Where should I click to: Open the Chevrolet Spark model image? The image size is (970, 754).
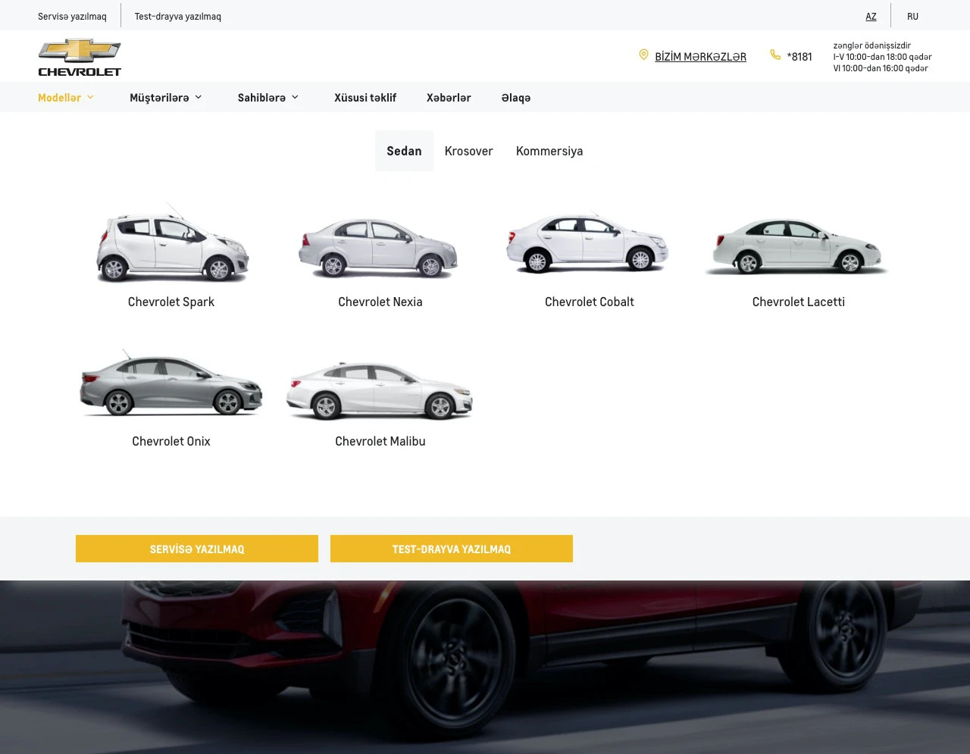(x=171, y=242)
